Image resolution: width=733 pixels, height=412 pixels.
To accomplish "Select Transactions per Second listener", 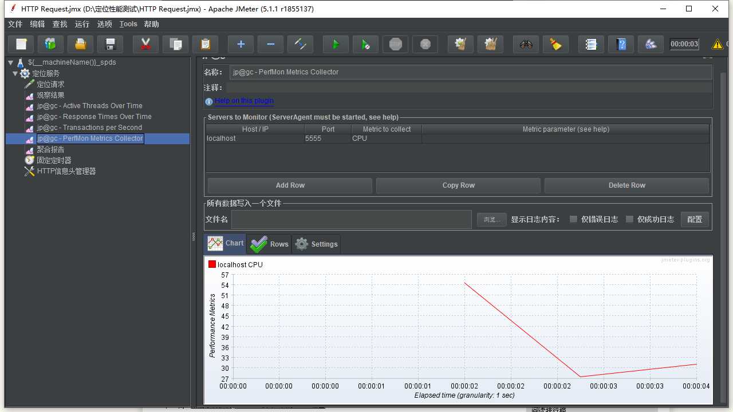I will pos(89,128).
